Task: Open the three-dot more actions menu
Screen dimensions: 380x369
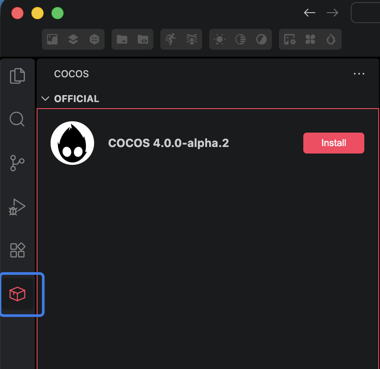Action: pos(359,74)
